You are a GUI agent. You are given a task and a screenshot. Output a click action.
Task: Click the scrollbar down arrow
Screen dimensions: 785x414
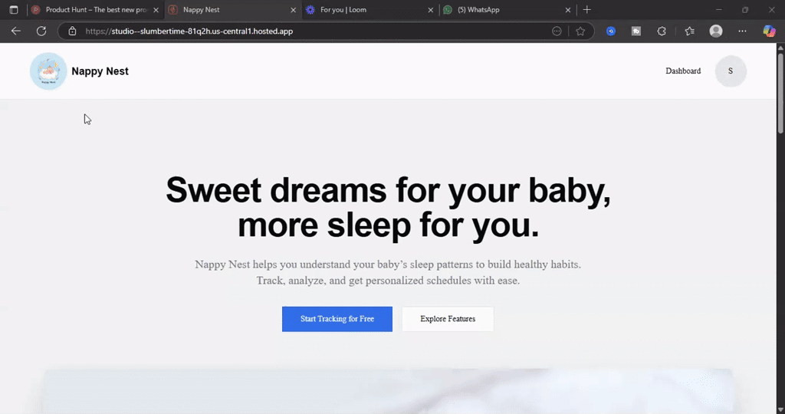(x=780, y=409)
